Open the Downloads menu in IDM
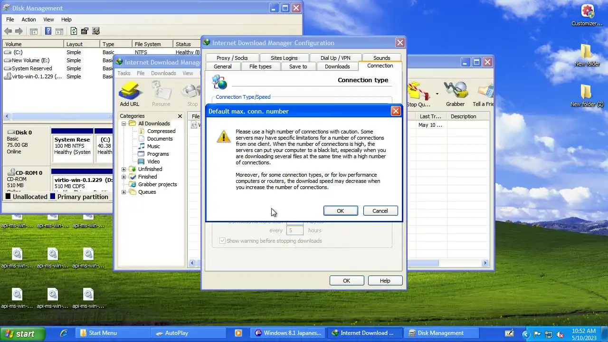 (x=163, y=73)
